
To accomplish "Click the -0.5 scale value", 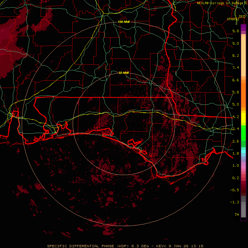I will (x=234, y=190).
